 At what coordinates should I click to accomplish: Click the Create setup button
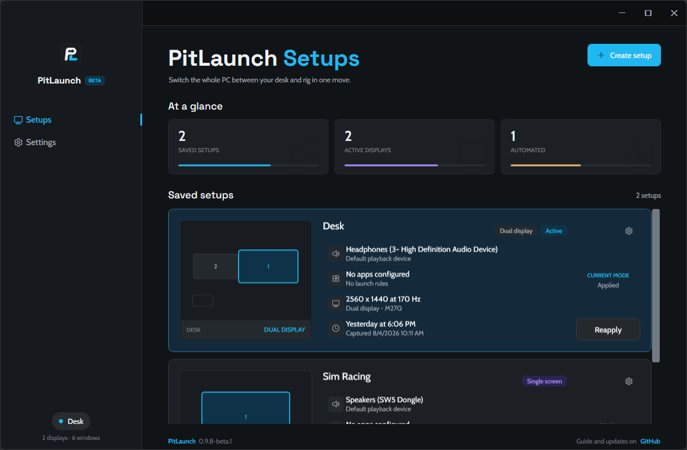[x=624, y=55]
